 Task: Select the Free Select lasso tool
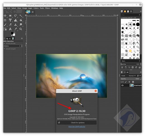[15, 16]
